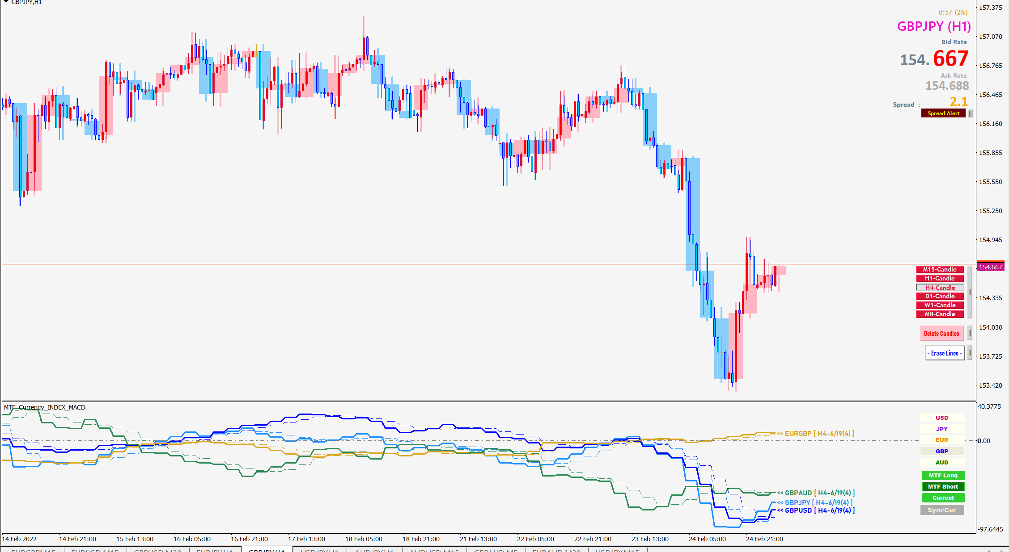Click the Delete Candles button
The image size is (1009, 552).
coord(941,333)
